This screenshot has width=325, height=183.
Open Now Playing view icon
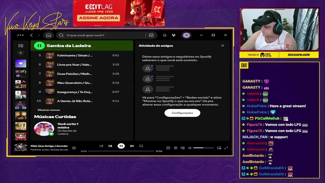click(x=168, y=148)
